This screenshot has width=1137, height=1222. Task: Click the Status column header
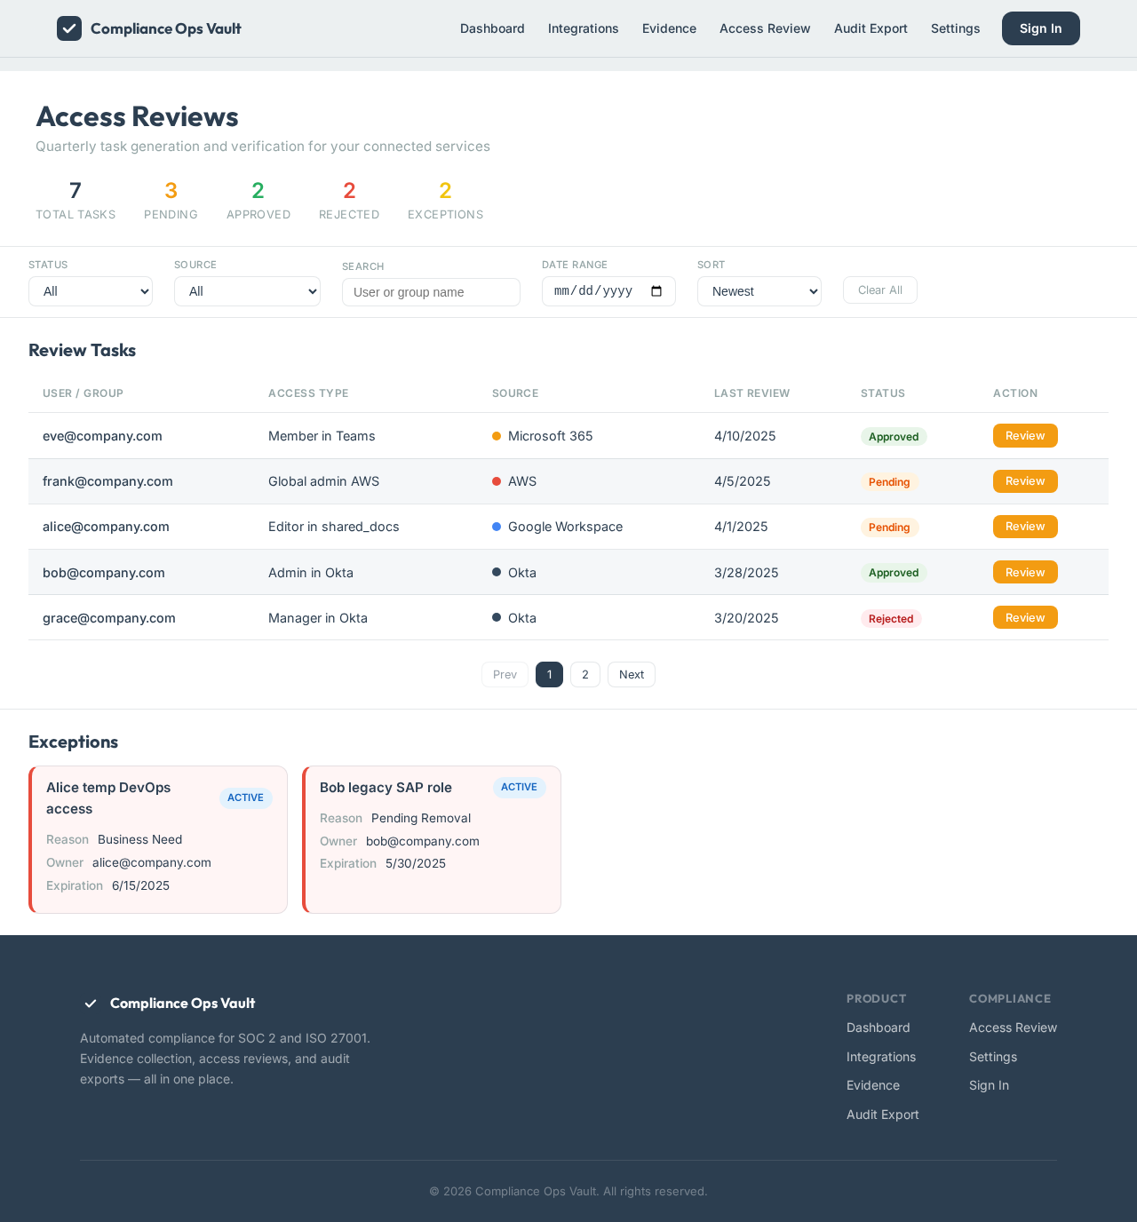(883, 393)
